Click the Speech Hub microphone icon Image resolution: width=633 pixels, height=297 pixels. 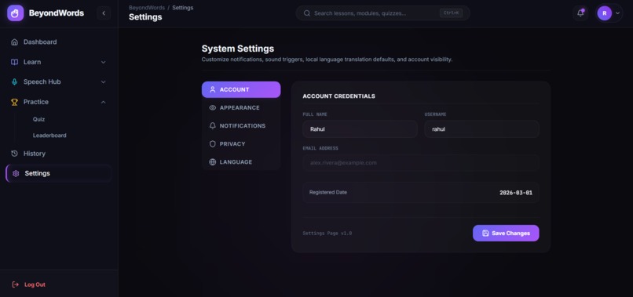15,81
